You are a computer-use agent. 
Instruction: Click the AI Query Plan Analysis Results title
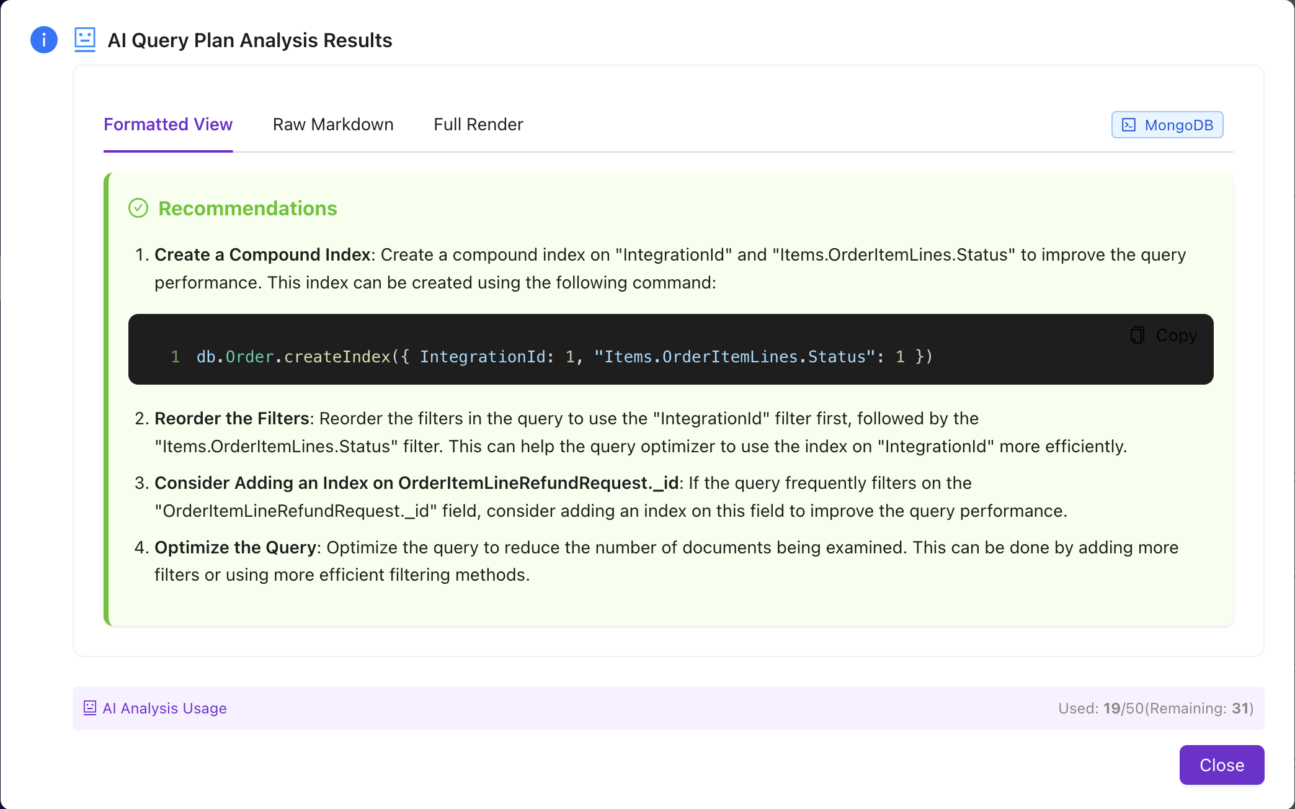250,39
